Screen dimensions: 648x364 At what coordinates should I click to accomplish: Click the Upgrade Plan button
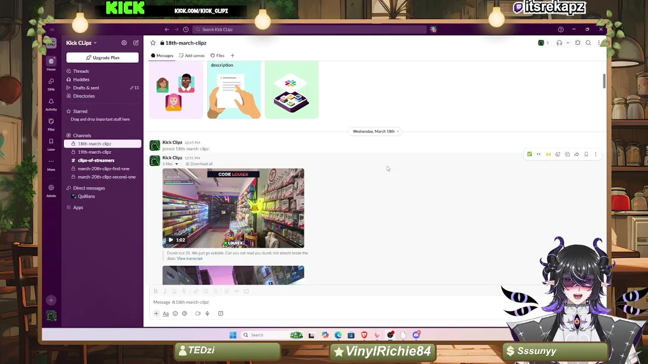coord(102,58)
